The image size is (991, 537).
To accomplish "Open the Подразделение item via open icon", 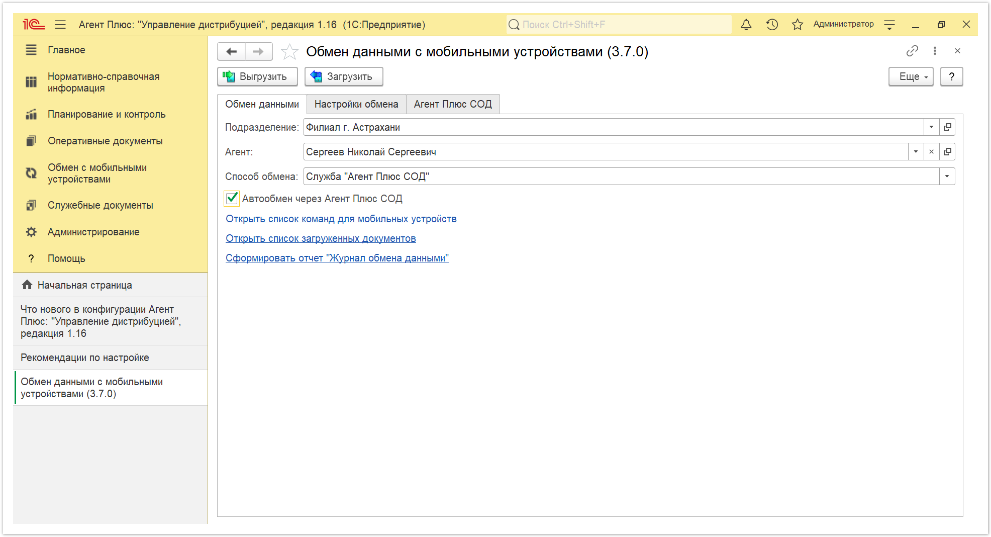I will coord(947,127).
